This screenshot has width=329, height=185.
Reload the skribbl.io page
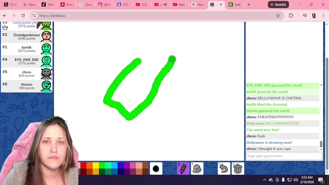pyautogui.click(x=23, y=16)
